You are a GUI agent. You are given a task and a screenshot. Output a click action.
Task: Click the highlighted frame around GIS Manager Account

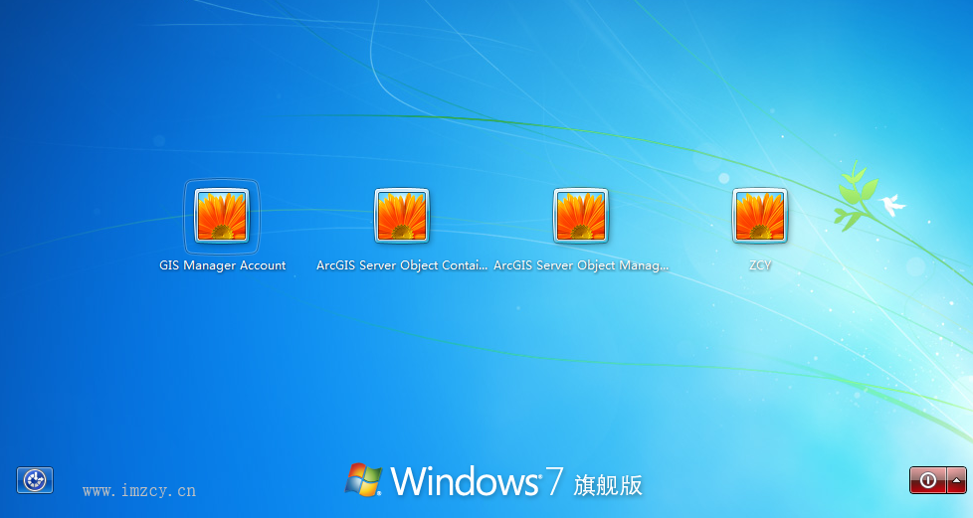(189, 216)
